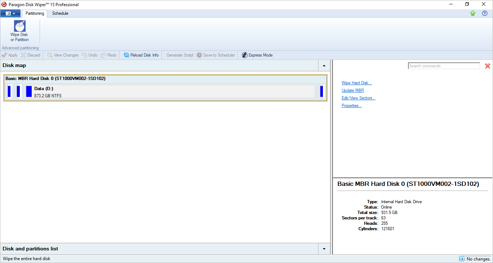
Task: Click the Apply toolbar button
Action: 9,55
